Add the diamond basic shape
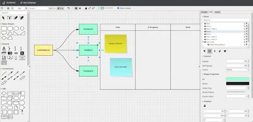This screenshot has height=122, width=253. (x=4, y=38)
